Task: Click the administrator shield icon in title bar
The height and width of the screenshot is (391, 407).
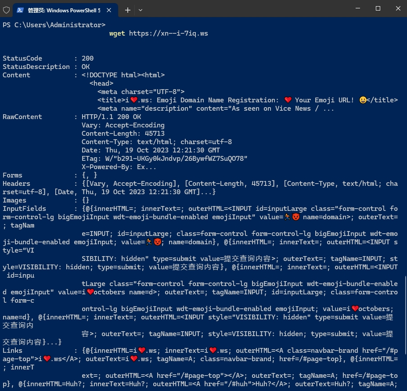Action: click(7, 10)
